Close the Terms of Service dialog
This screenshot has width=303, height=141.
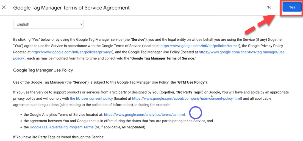(4, 7)
